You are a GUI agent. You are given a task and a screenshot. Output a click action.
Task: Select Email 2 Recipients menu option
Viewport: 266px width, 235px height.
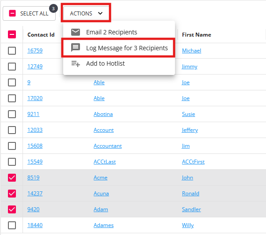click(111, 32)
